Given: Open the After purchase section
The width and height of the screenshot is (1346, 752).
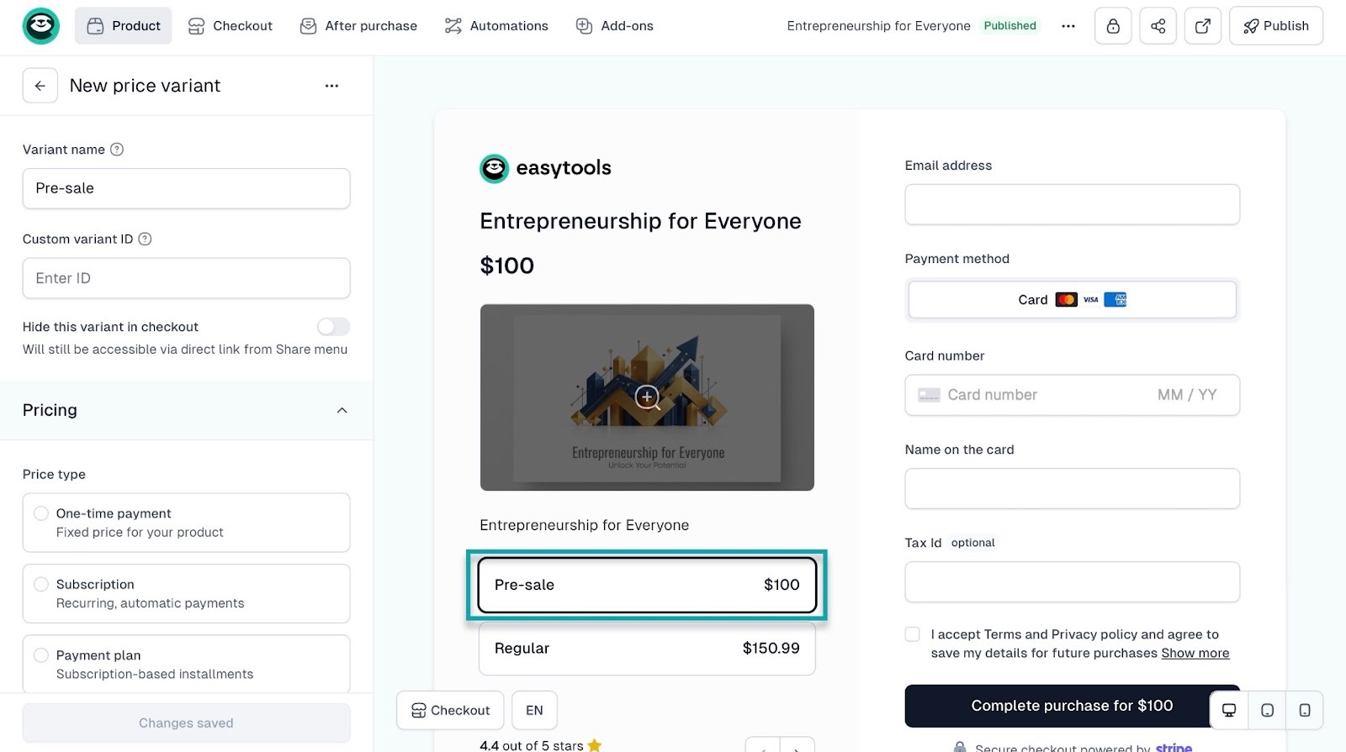Looking at the screenshot, I should (x=358, y=26).
